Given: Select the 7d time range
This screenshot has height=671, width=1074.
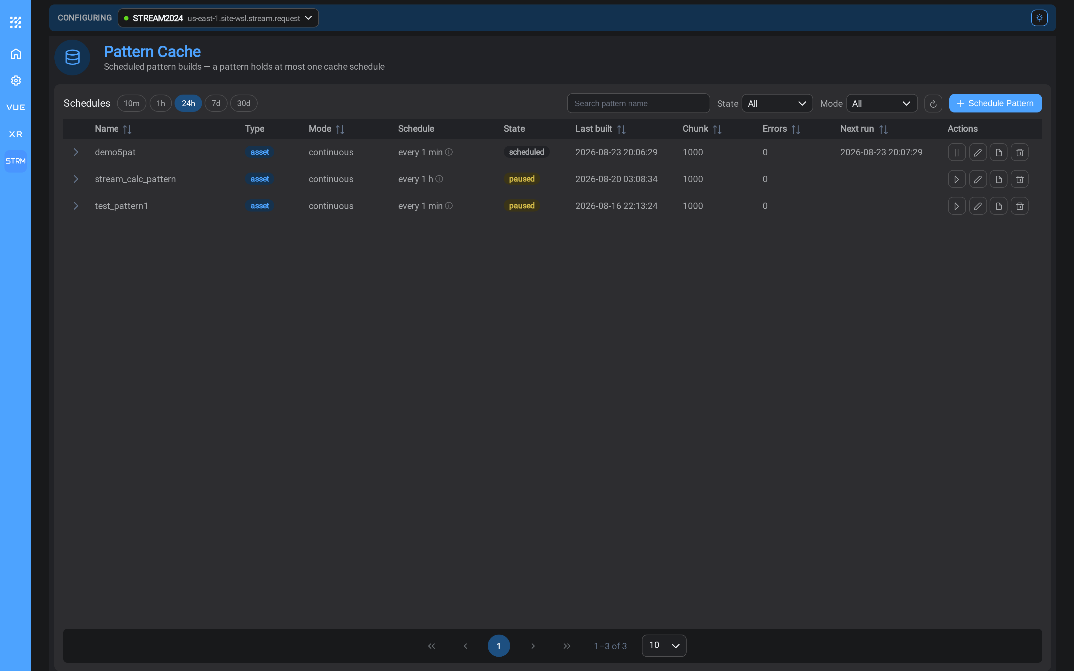Looking at the screenshot, I should 216,104.
